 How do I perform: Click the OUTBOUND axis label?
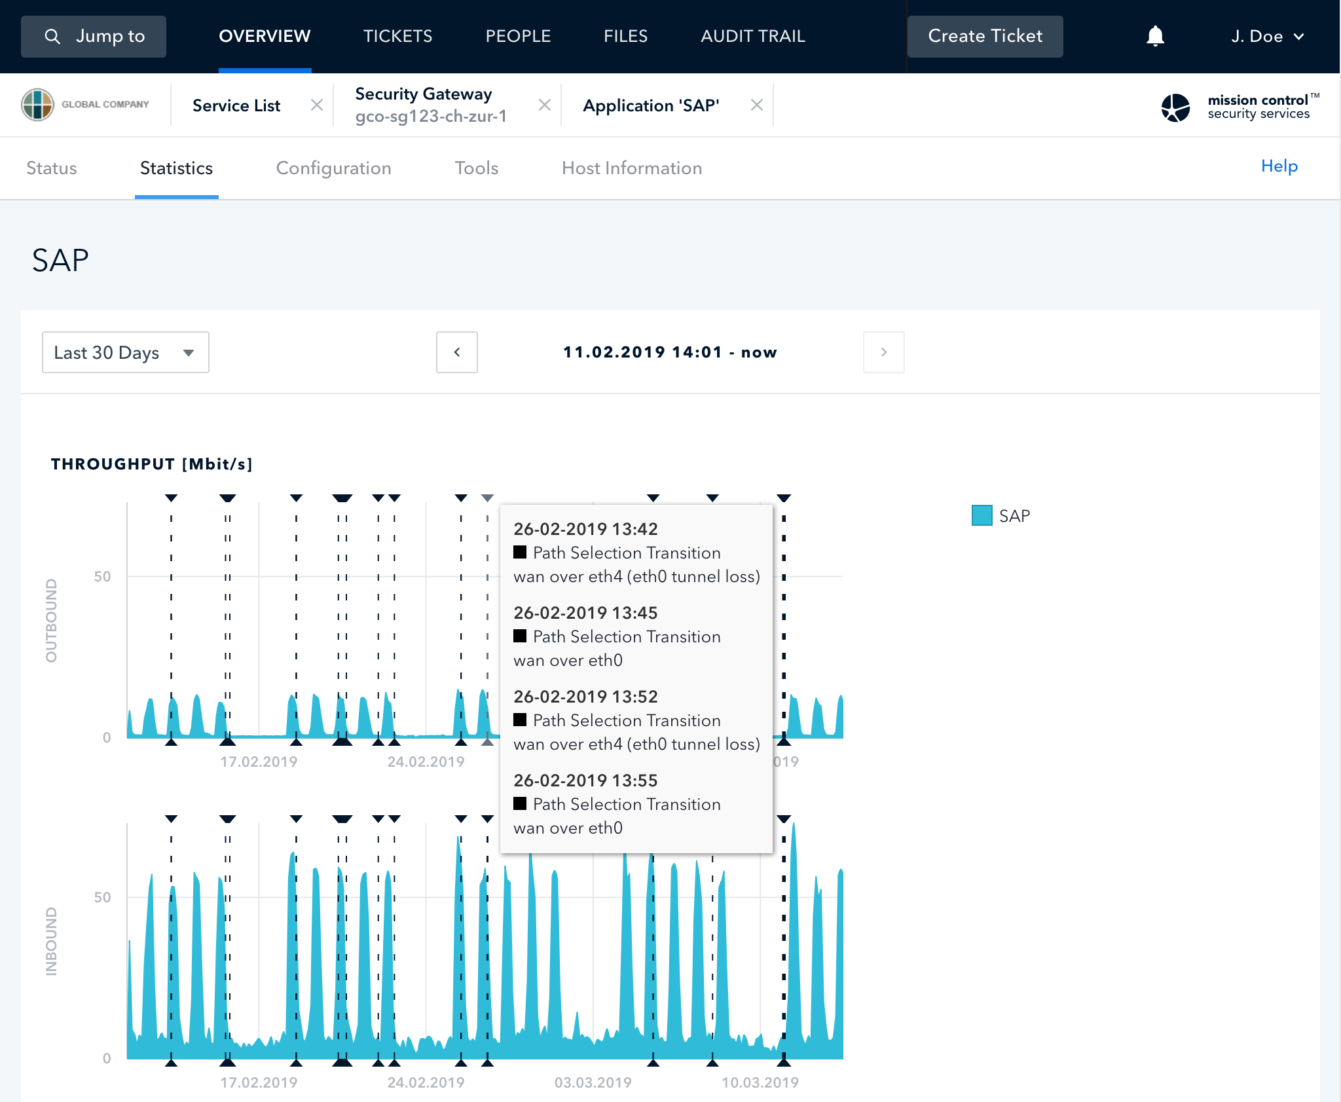click(x=51, y=621)
